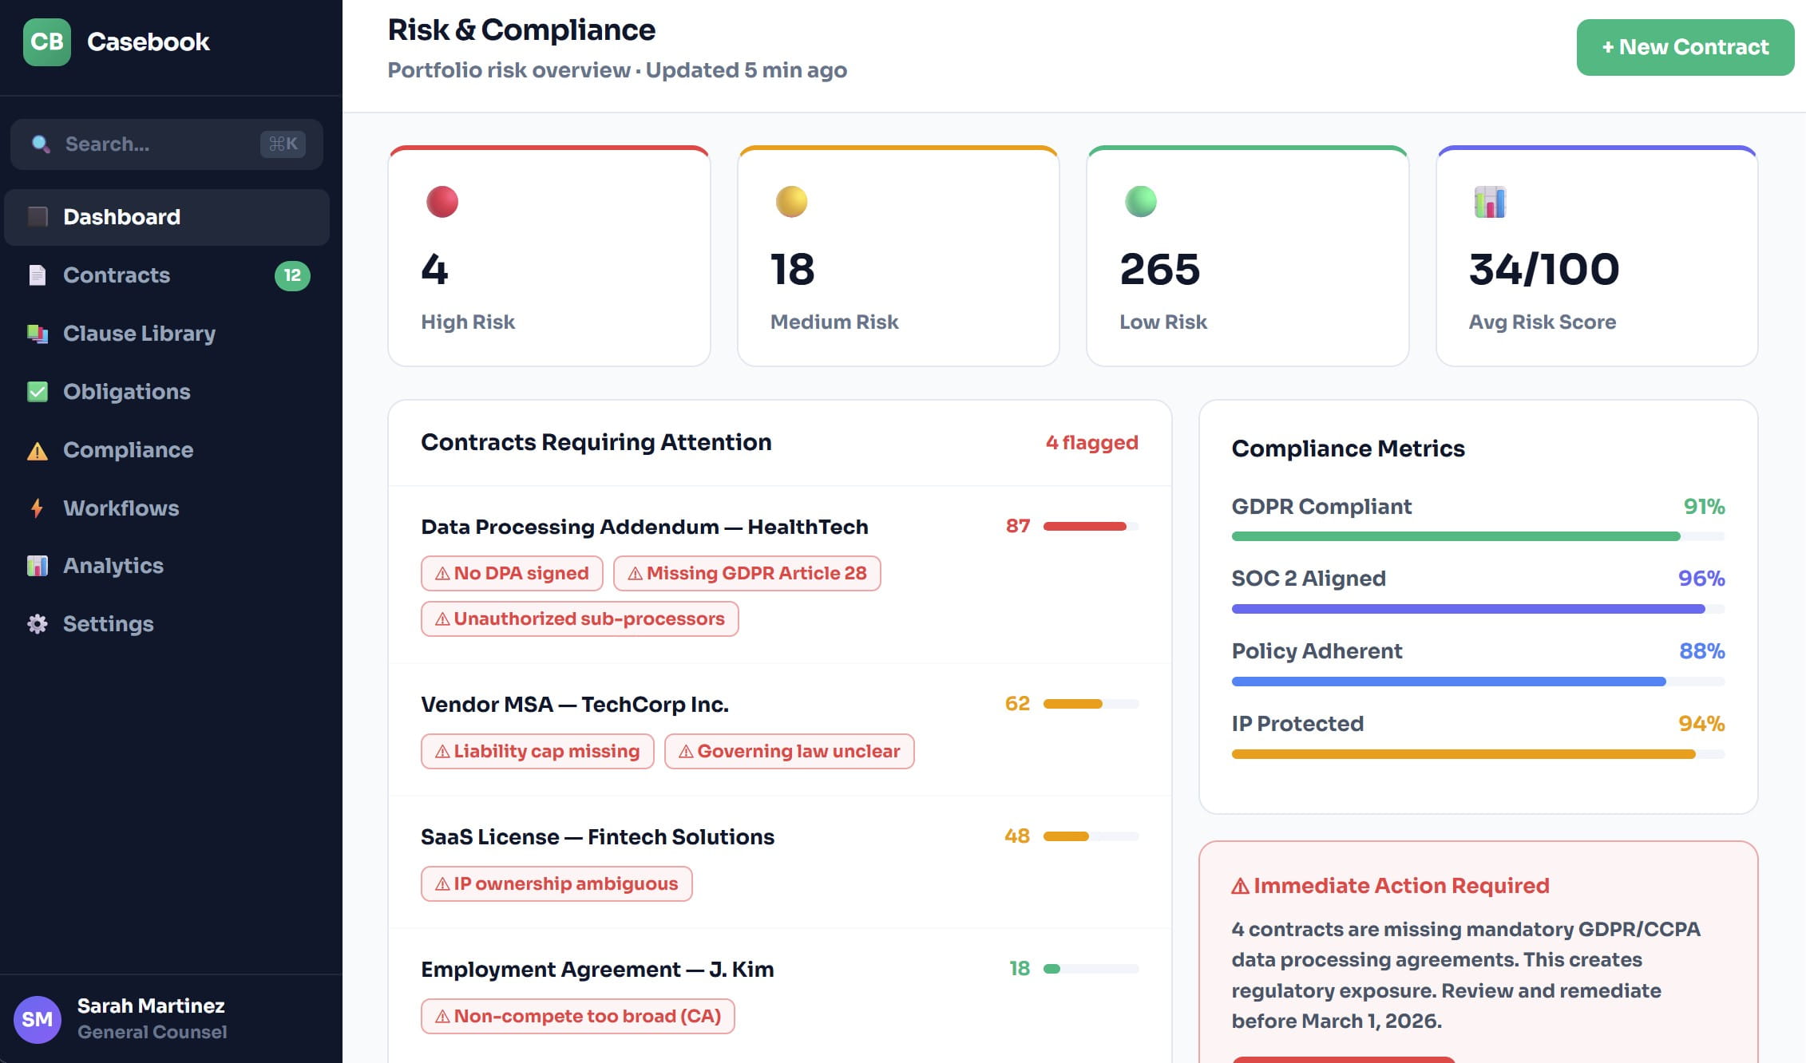Click the HealthTech risk score 87 bar
The image size is (1806, 1063).
[x=1090, y=527]
